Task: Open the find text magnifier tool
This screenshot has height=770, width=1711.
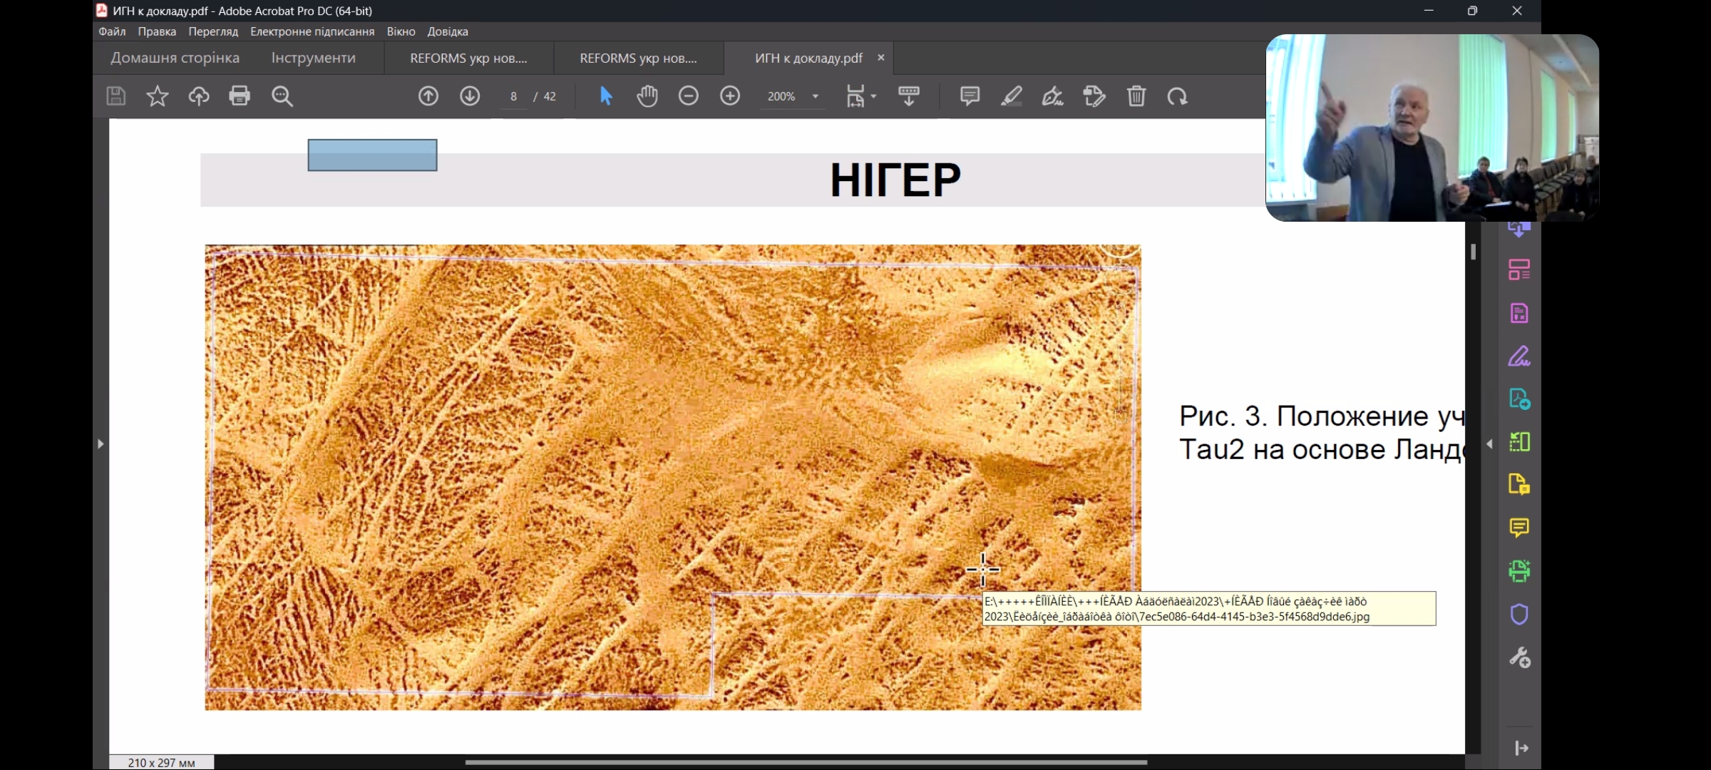Action: pyautogui.click(x=282, y=96)
